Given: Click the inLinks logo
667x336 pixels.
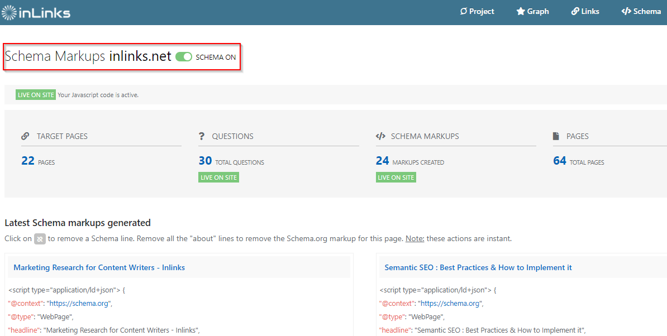Looking at the screenshot, I should (36, 12).
